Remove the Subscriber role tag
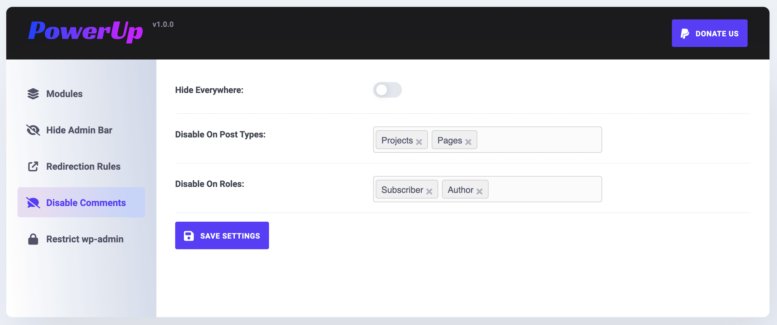 coord(429,191)
